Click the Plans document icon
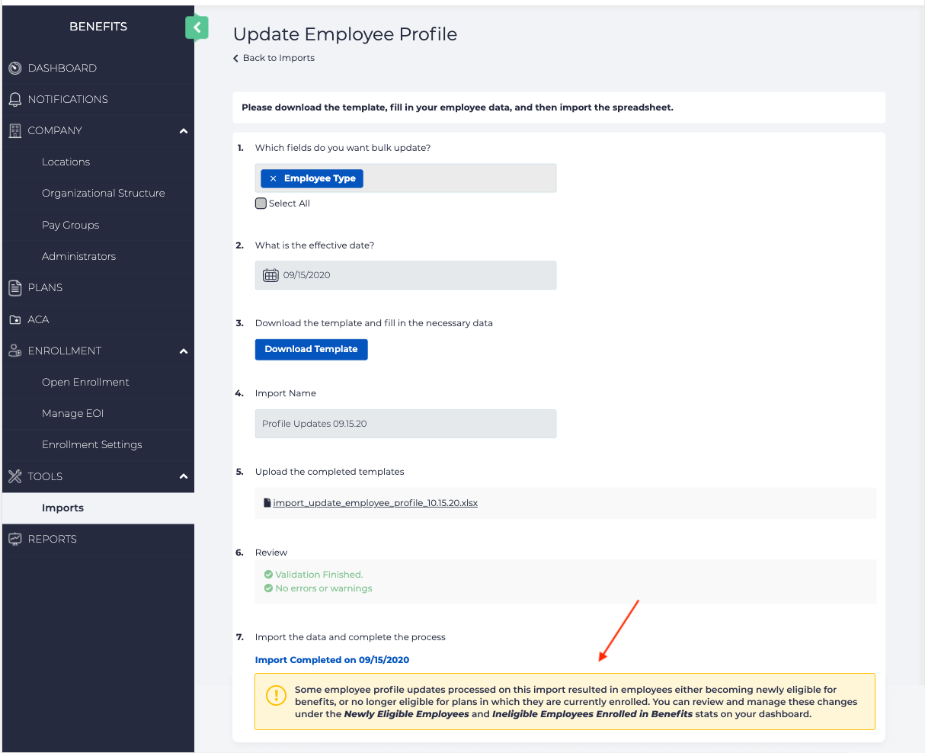925x753 pixels. (x=15, y=288)
